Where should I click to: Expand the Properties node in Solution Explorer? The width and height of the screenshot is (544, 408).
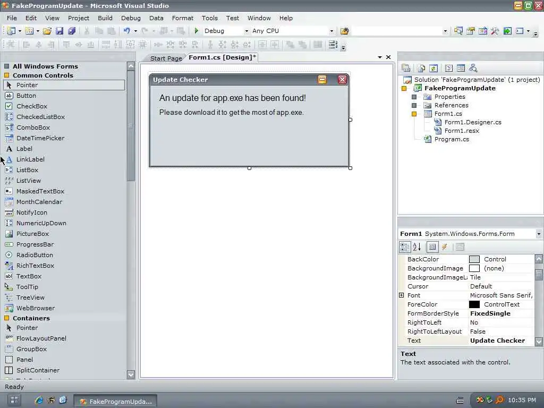click(x=414, y=97)
